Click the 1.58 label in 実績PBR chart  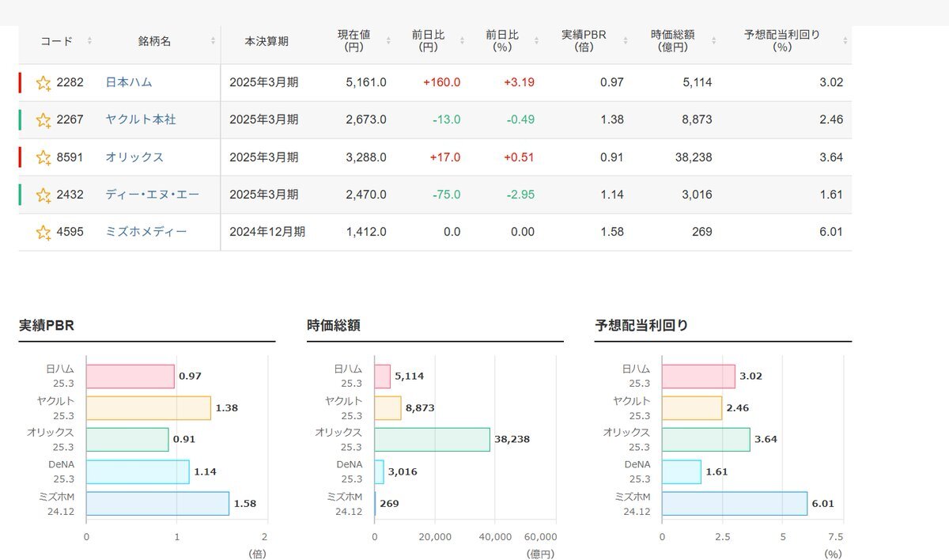point(245,503)
